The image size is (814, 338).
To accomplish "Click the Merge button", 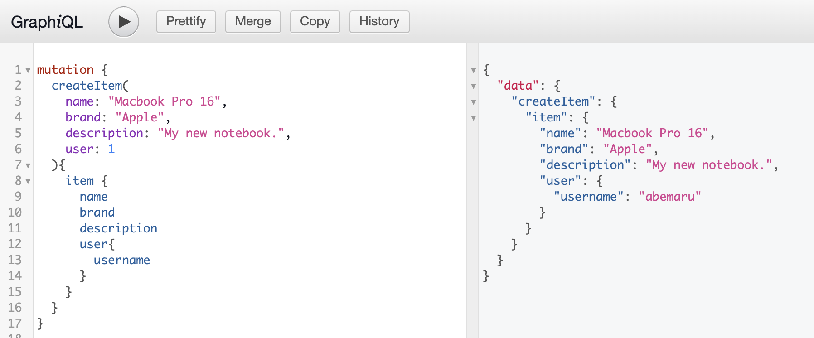I will pos(253,22).
